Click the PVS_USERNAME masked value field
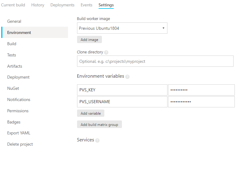This screenshot has height=179, width=236. point(201,102)
